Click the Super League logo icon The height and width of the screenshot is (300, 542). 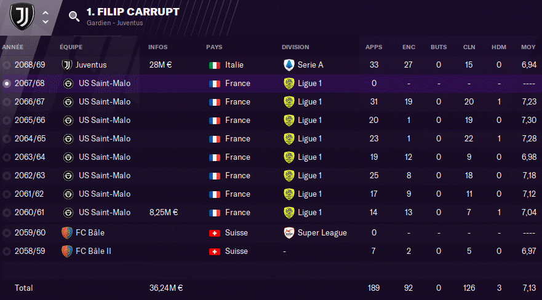pos(289,232)
